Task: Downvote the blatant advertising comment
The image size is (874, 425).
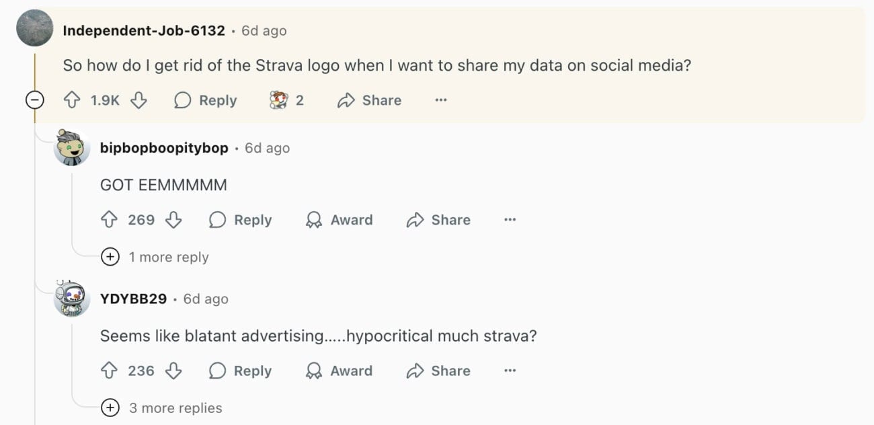Action: click(173, 371)
